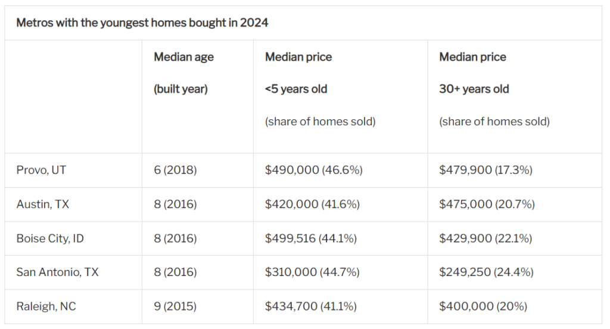Viewport: 610px width, 329px height.
Task: Click Raleigh's median age 9 (2015)
Action: 175,307
